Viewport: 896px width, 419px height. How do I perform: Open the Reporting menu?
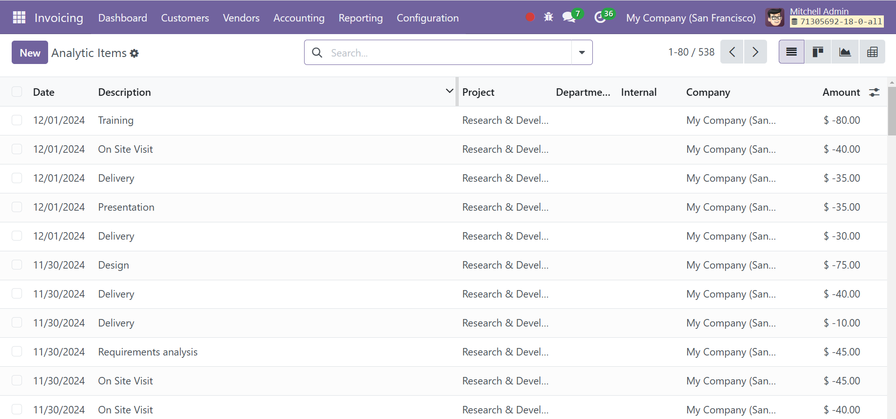click(360, 18)
